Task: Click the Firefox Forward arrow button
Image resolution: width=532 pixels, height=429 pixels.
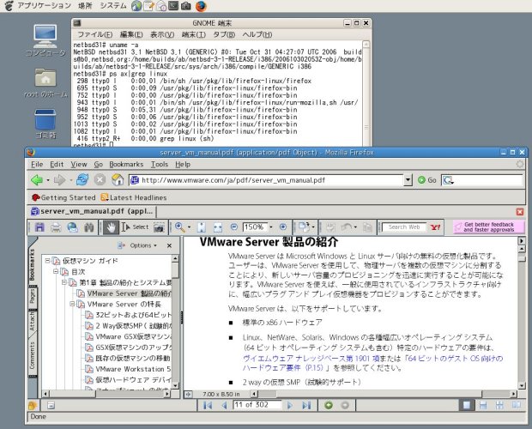Action: tap(59, 180)
